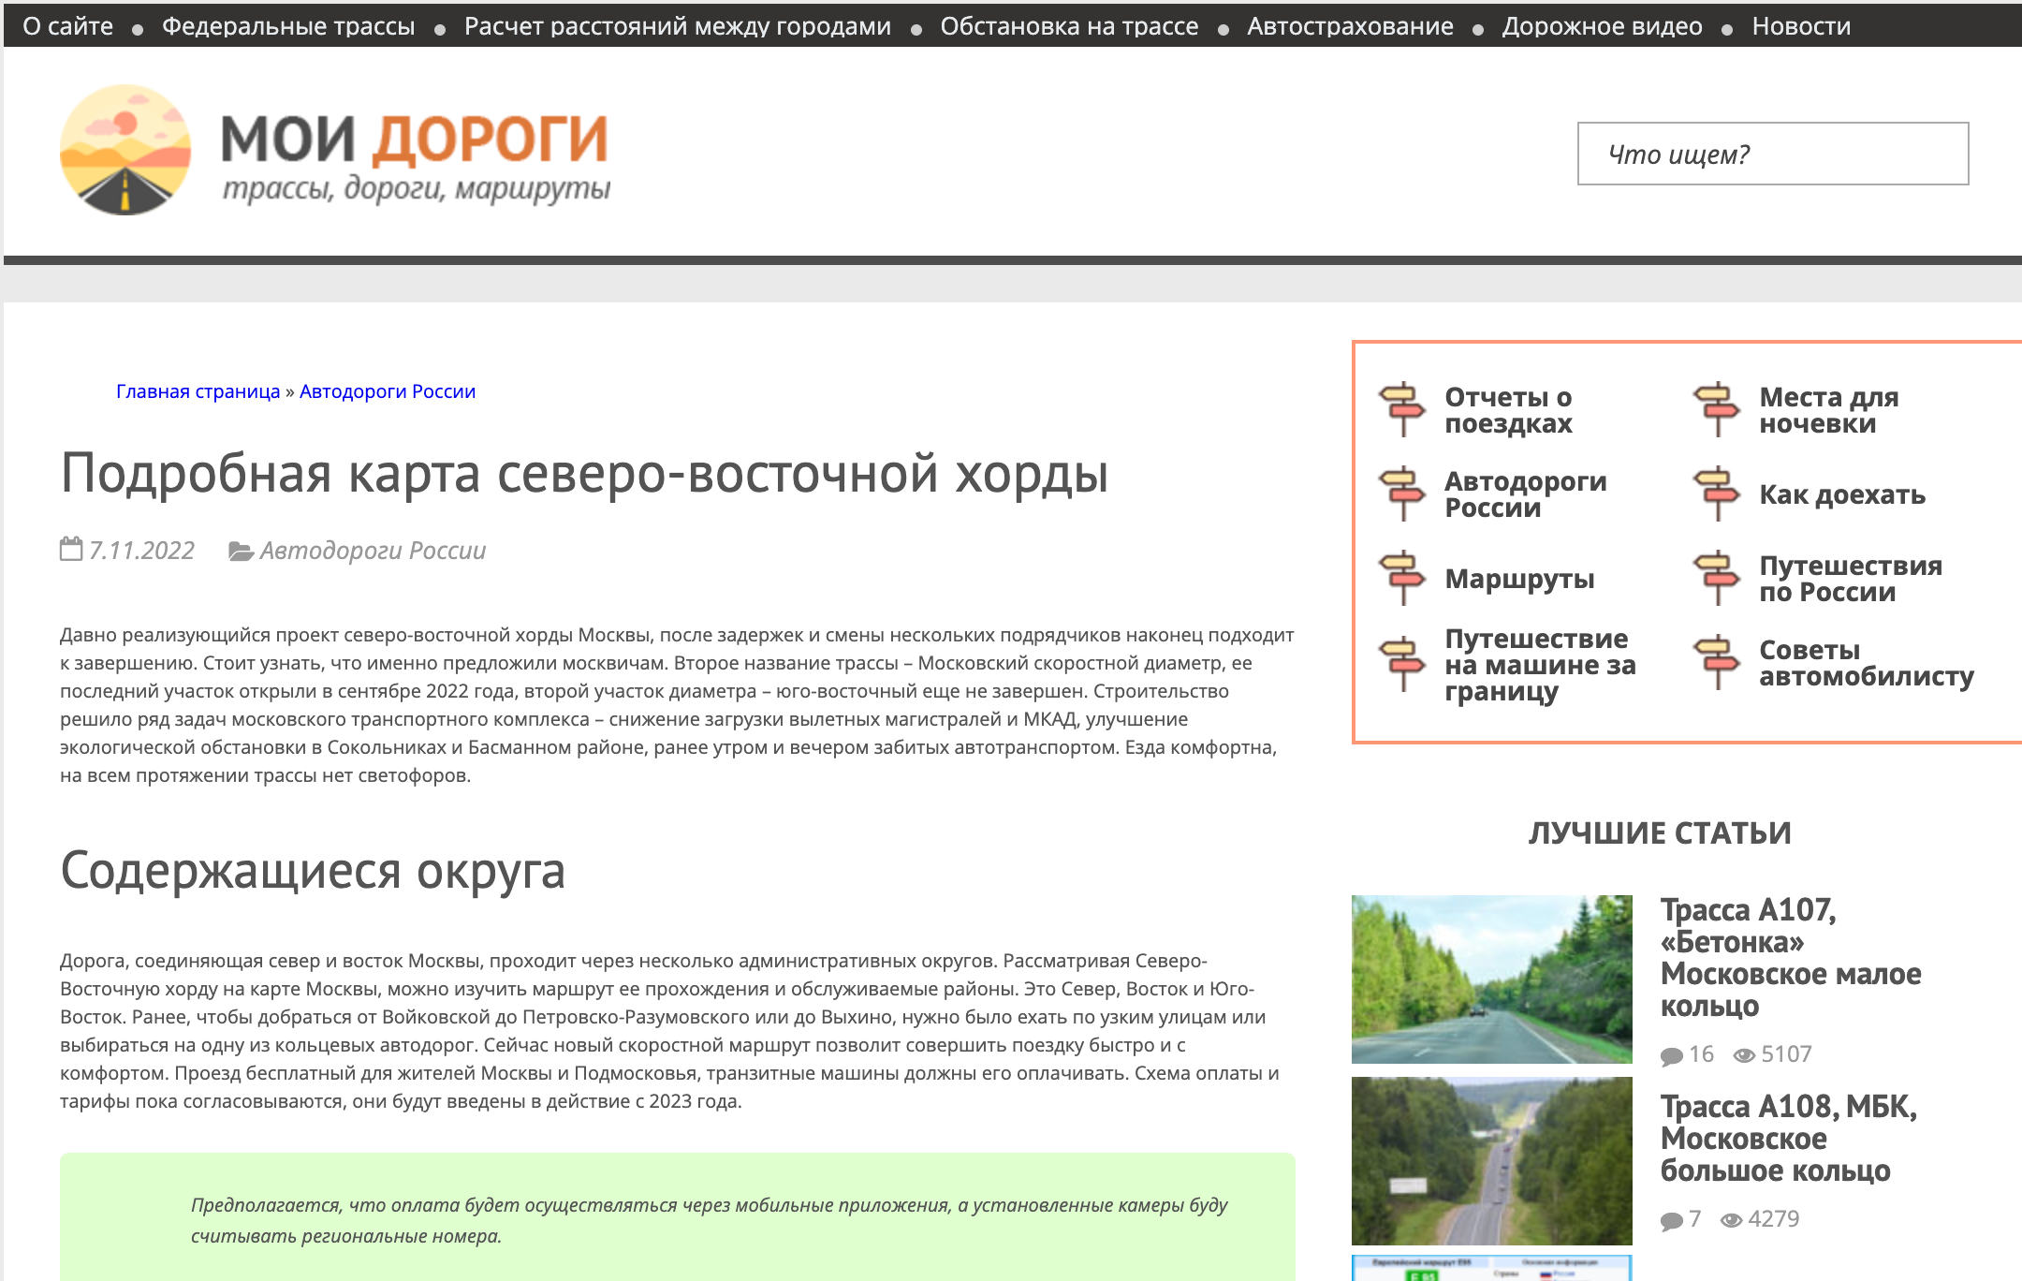Open Обстановка на трассе menu item
This screenshot has height=1281, width=2022.
1069,26
